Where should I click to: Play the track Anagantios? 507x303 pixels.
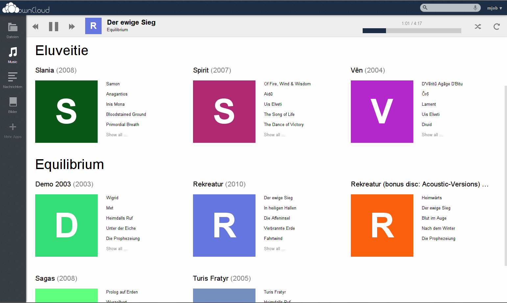pyautogui.click(x=117, y=94)
